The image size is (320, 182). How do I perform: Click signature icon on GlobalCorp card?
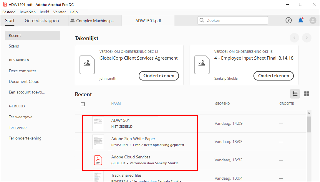coord(87,65)
